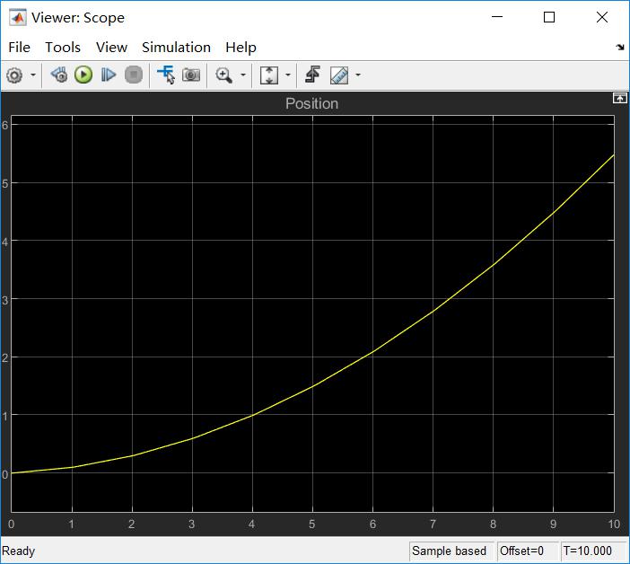
Task: Activate the Zoom magnifier tool
Action: click(x=223, y=75)
